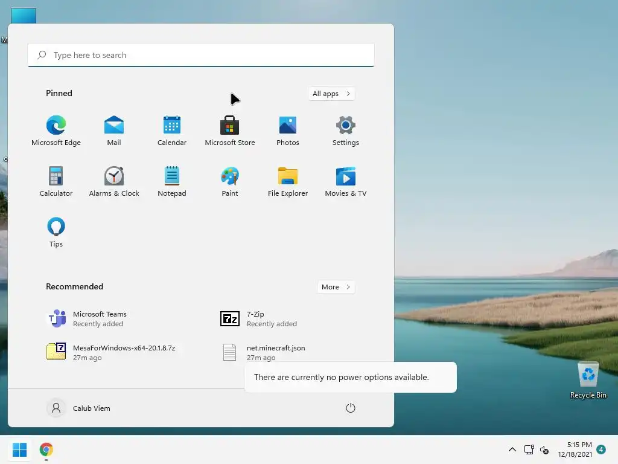
Task: Select Recycle Bin on the desktop
Action: pos(588,381)
